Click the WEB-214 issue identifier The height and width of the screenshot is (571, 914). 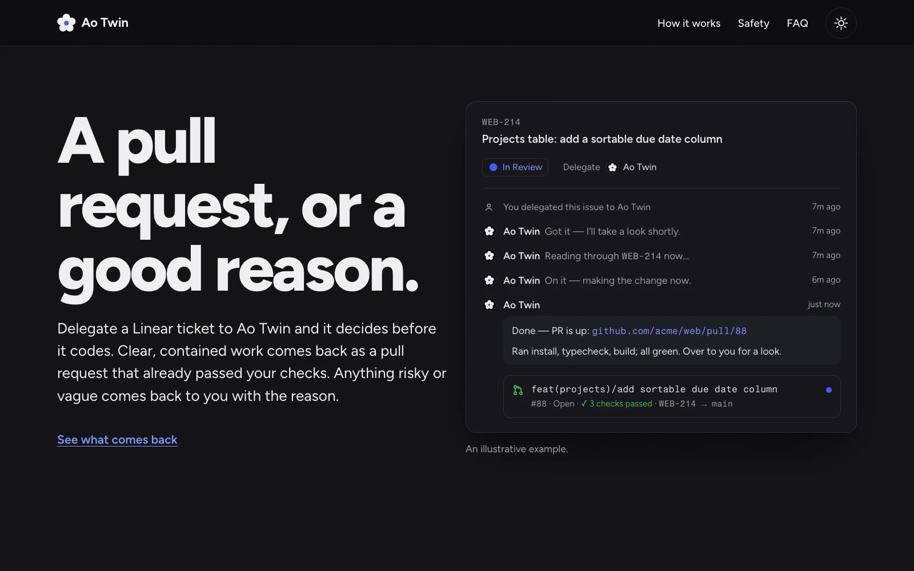[x=501, y=122]
